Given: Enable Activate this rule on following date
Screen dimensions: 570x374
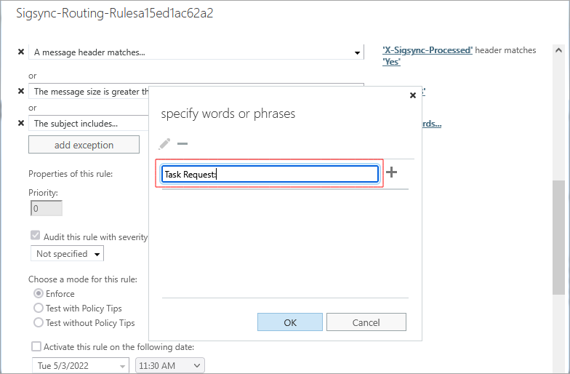Looking at the screenshot, I should click(36, 347).
